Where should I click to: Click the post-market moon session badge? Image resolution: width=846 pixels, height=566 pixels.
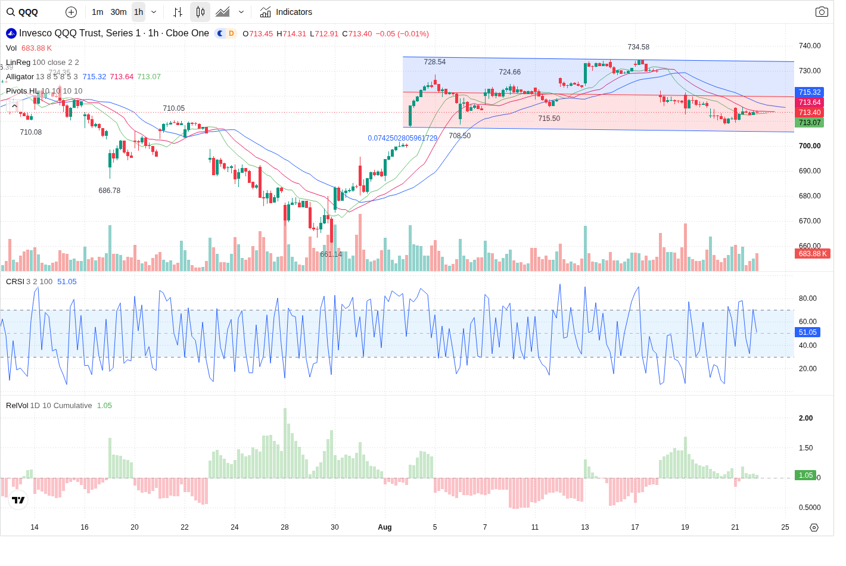point(220,33)
